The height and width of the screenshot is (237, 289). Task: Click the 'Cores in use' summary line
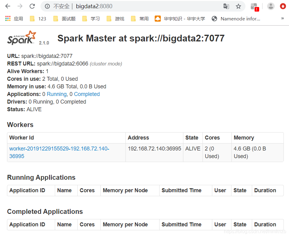(x=42, y=79)
